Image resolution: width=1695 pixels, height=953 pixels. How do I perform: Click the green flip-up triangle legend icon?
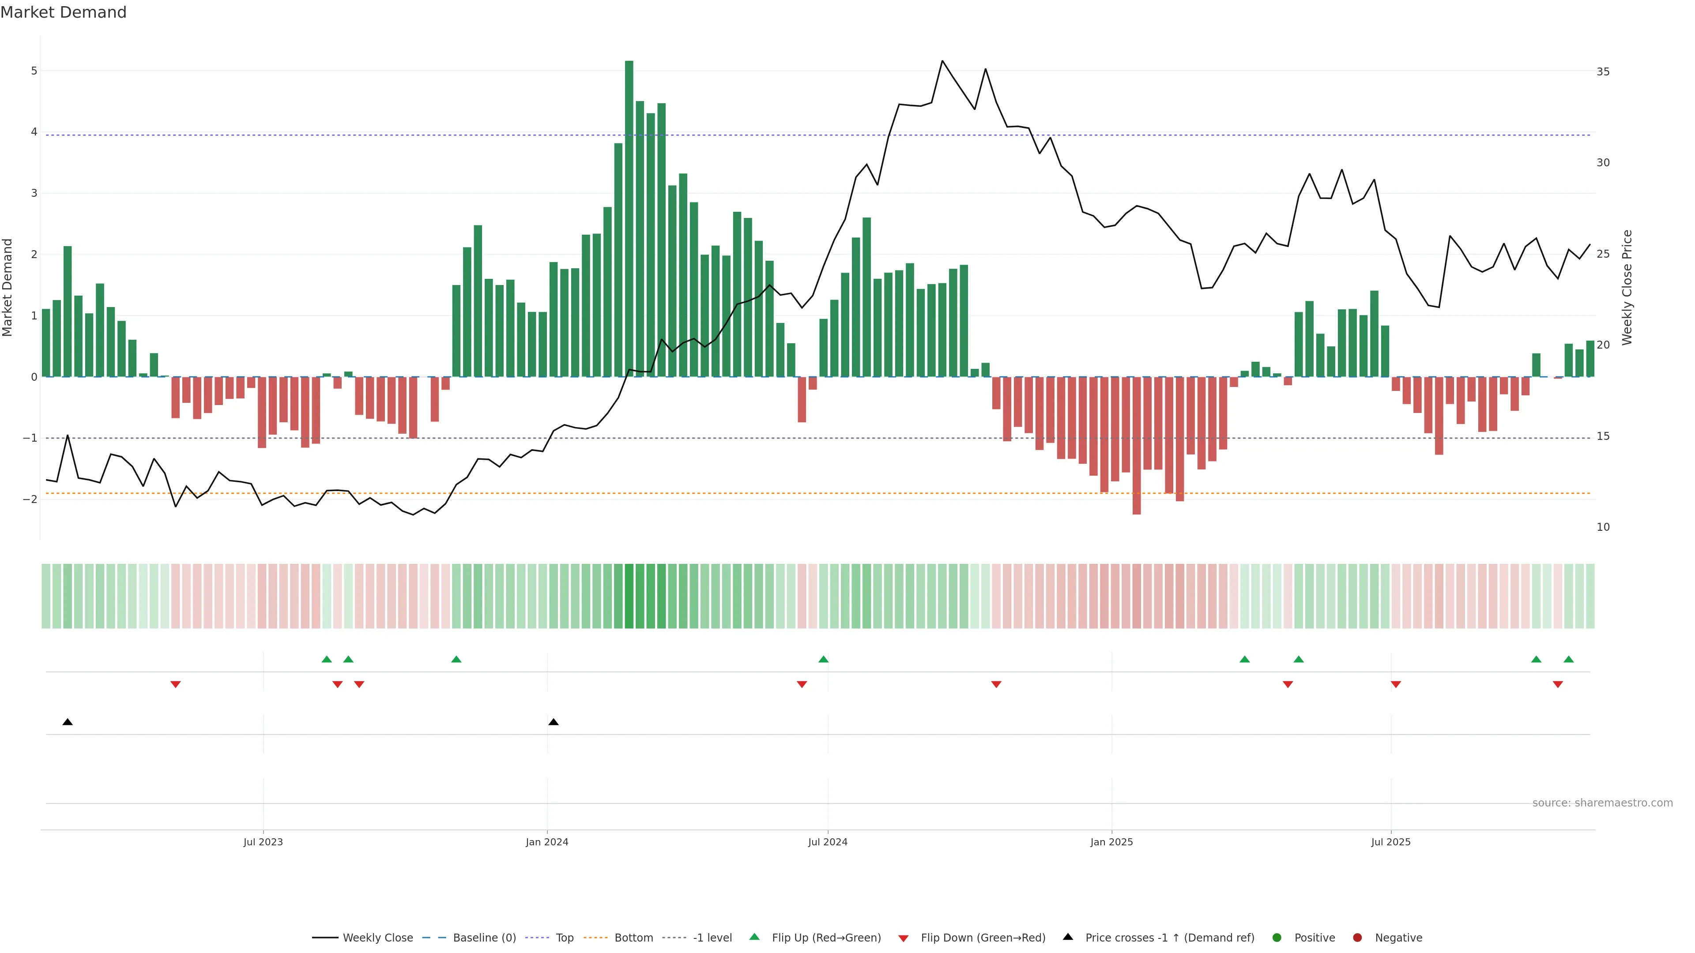click(x=755, y=937)
